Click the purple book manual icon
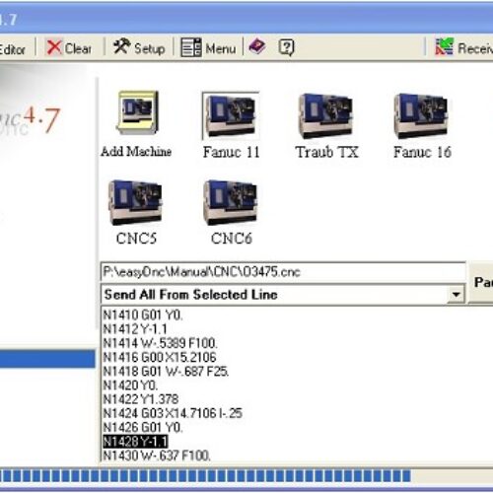493x493 pixels. pyautogui.click(x=257, y=46)
